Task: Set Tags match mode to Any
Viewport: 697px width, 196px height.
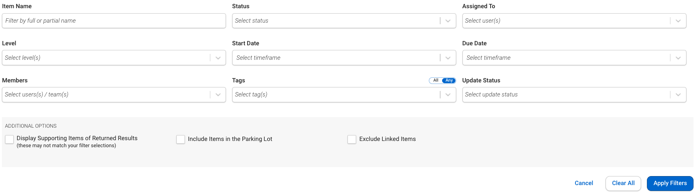Action: [x=449, y=80]
